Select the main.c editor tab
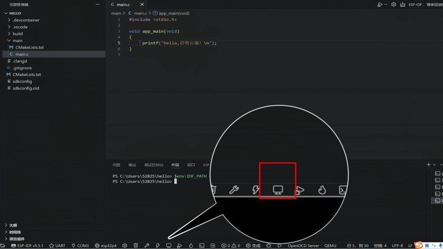The width and height of the screenshot is (443, 249). point(123,5)
